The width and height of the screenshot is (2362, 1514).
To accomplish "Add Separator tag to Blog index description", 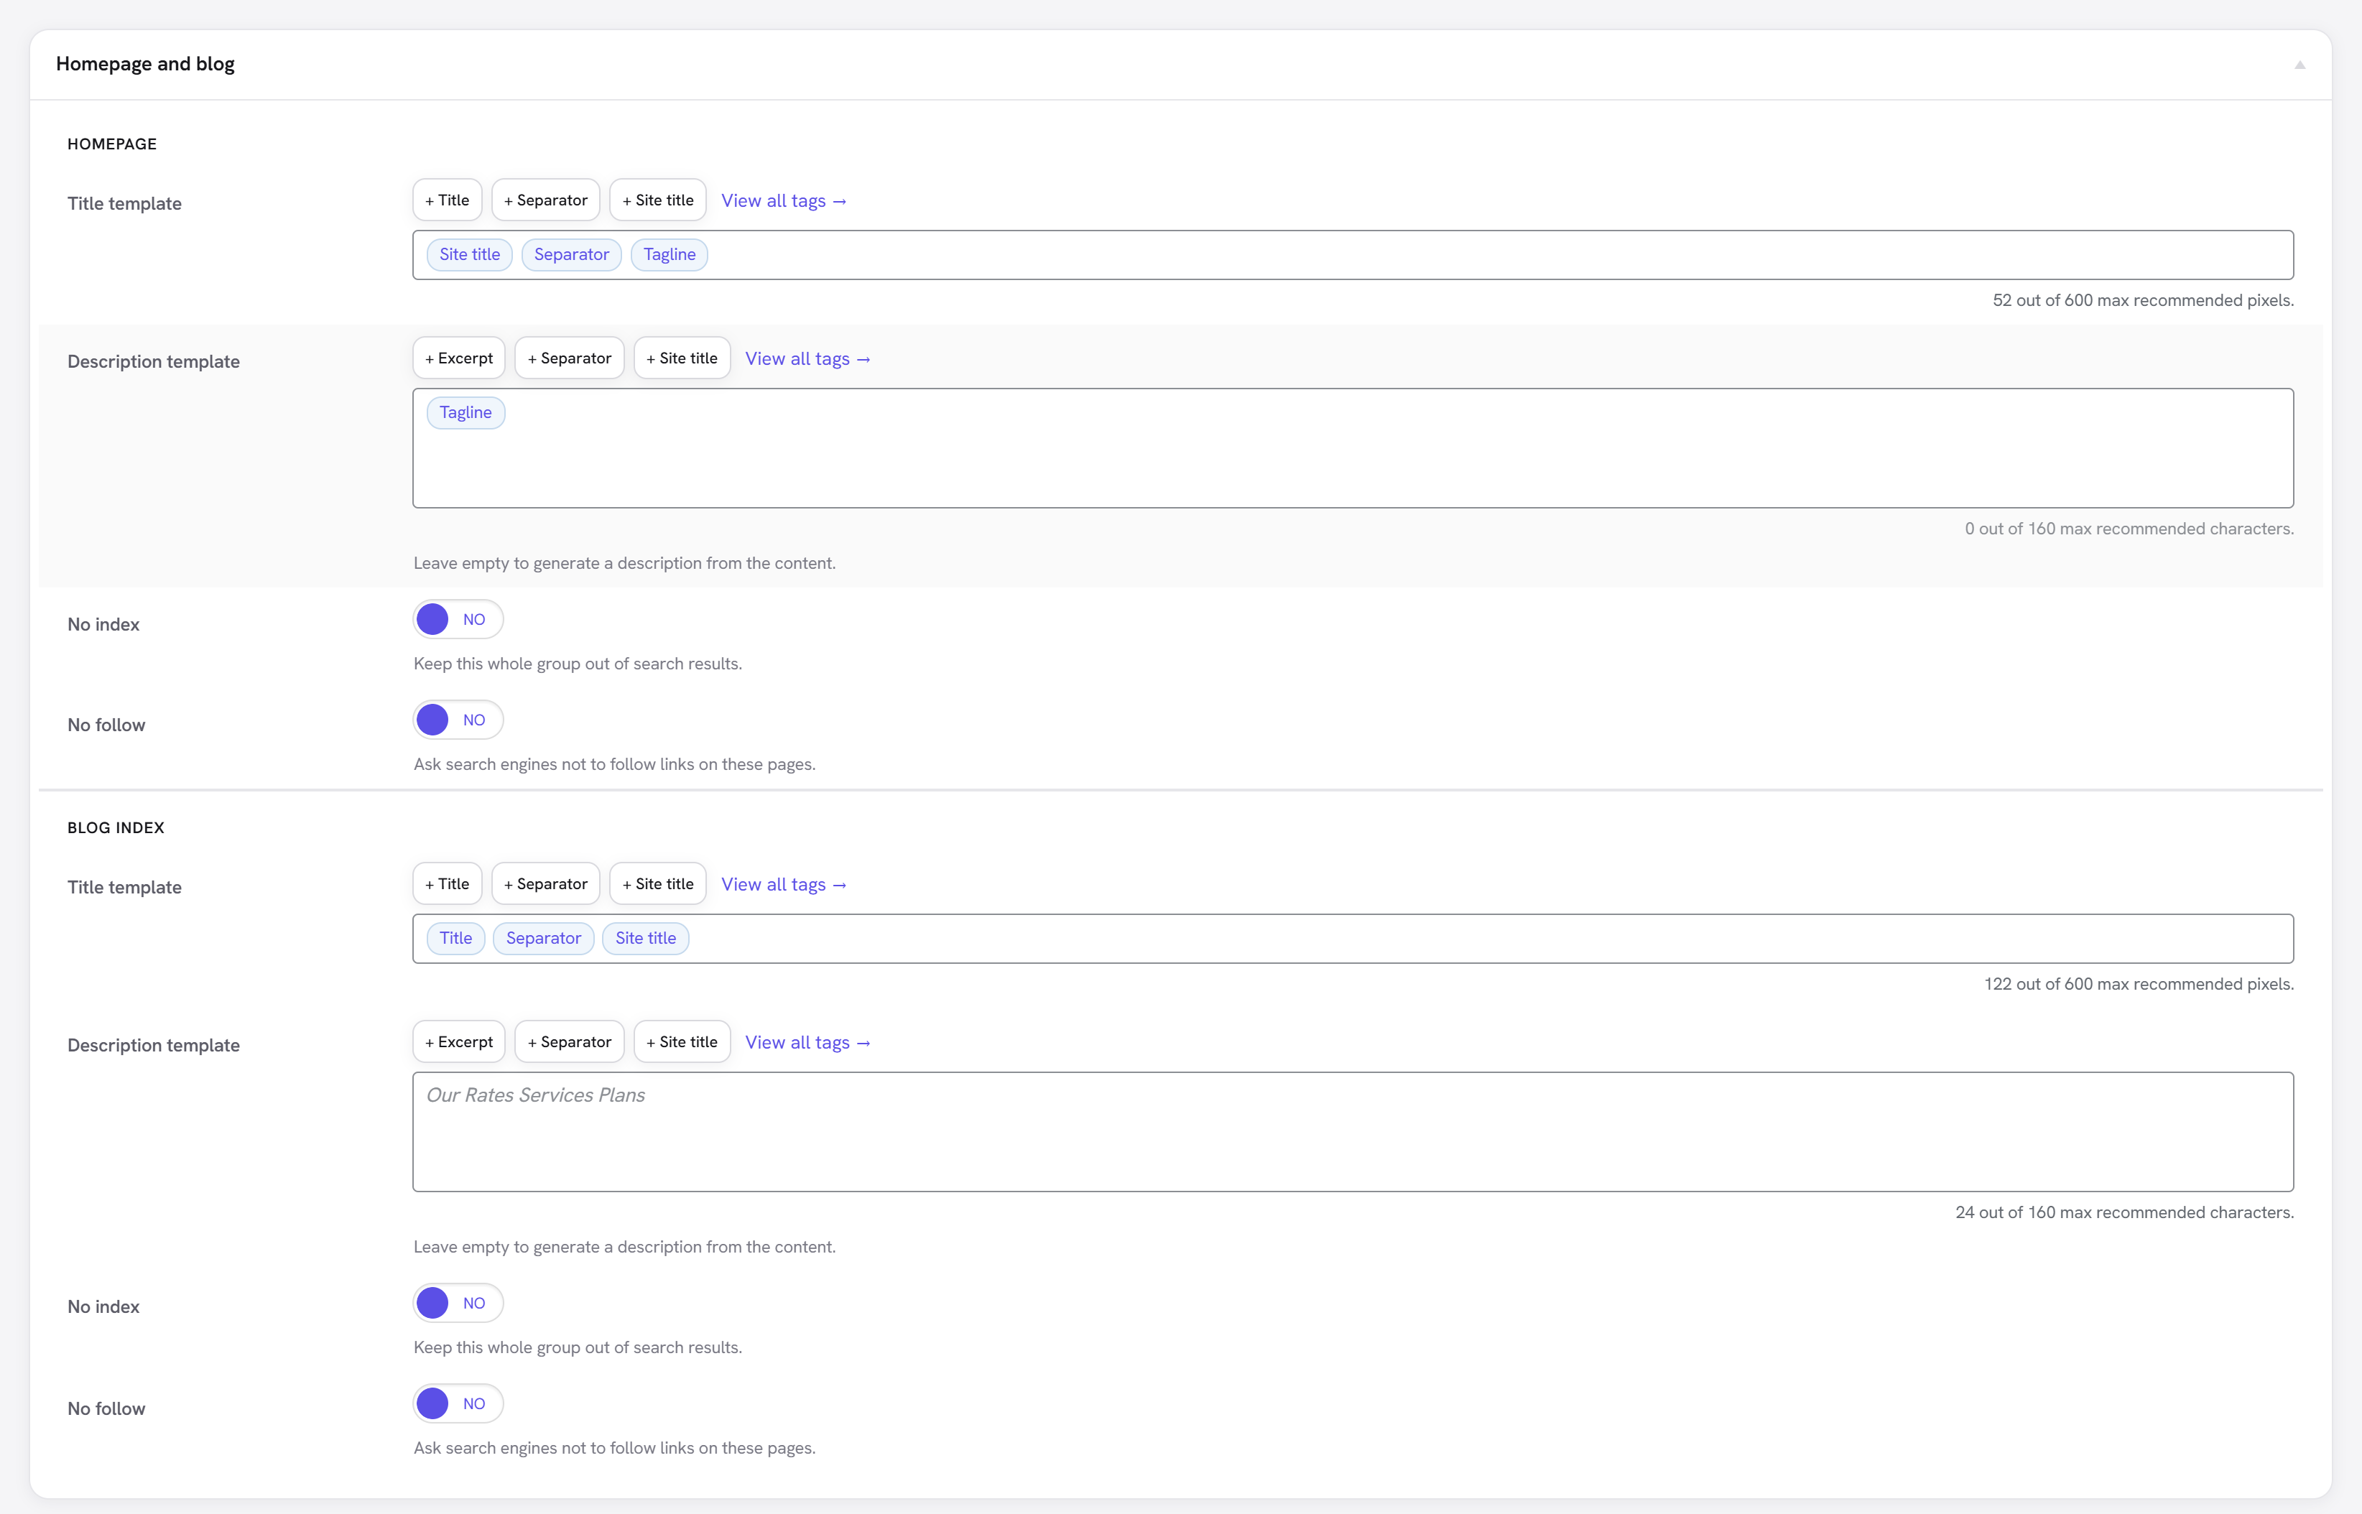I will click(570, 1042).
